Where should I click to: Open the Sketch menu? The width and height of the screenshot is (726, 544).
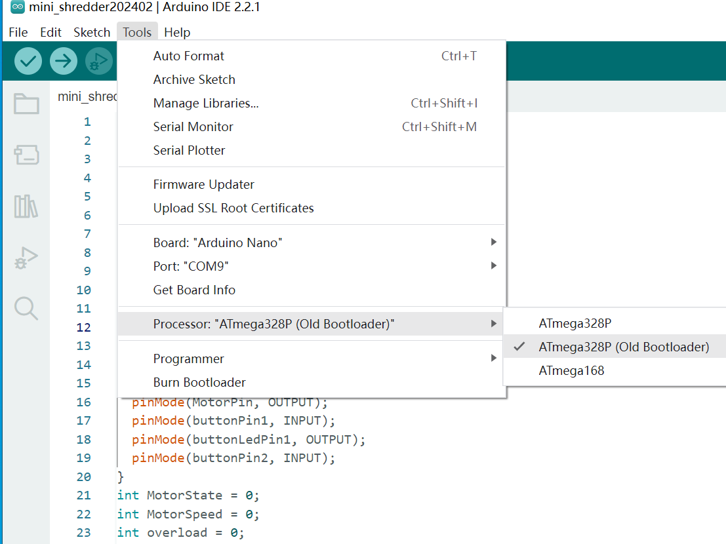(92, 32)
